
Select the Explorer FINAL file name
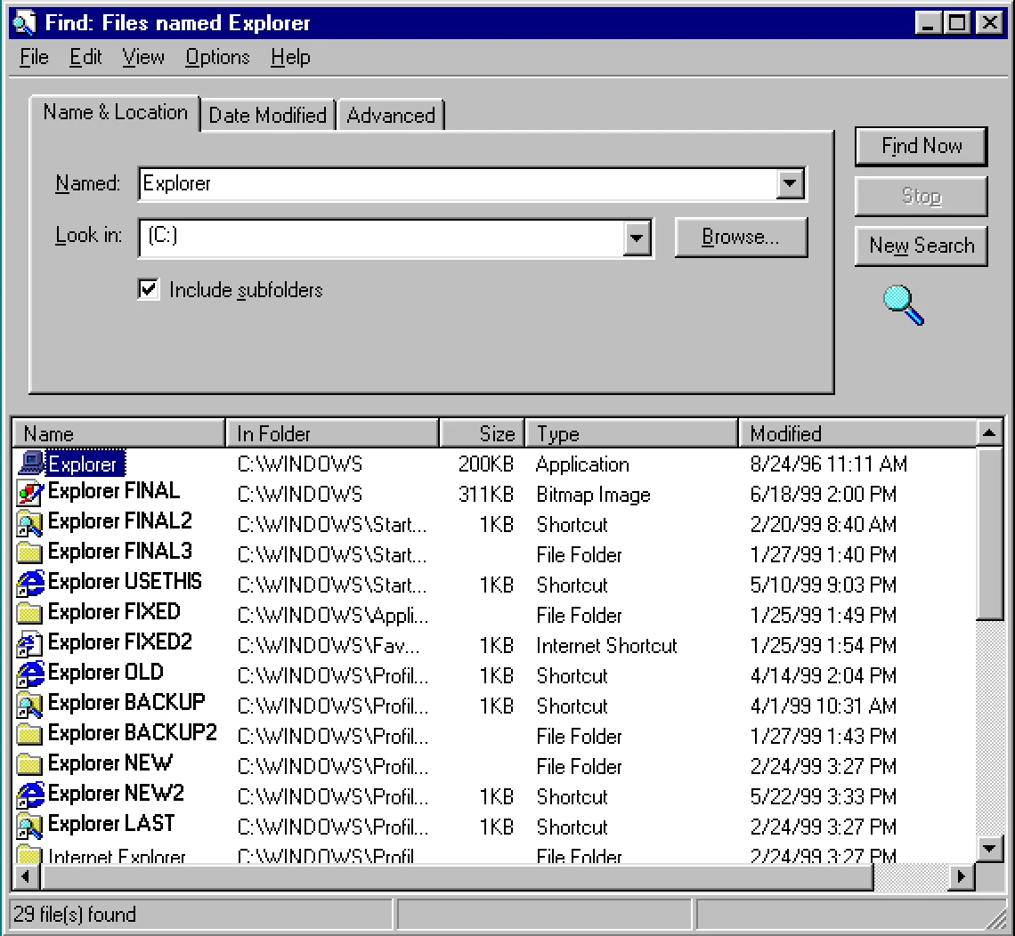114,491
